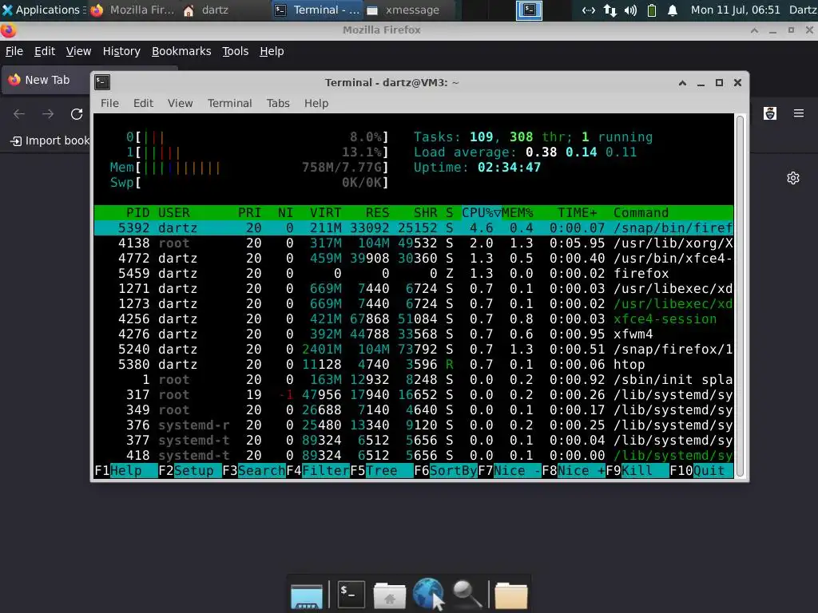The height and width of the screenshot is (613, 818).
Task: Click the terminal vertical scrollbar
Action: click(740, 295)
